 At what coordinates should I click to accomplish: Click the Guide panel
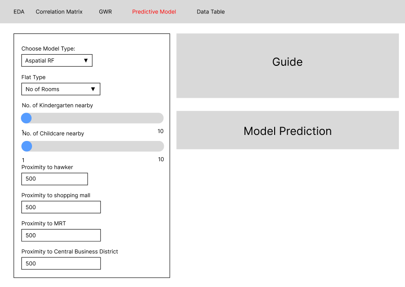(287, 65)
